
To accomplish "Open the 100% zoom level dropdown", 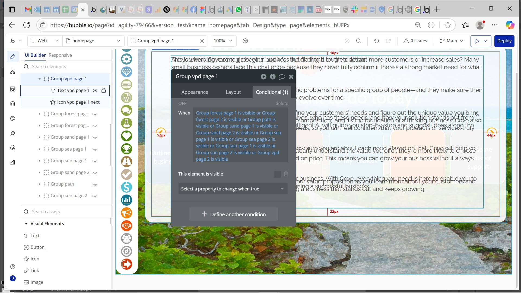I will point(223,41).
